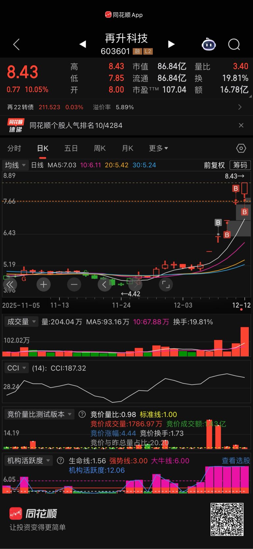
Task: Zoom in chart with plus button
Action: (x=43, y=285)
